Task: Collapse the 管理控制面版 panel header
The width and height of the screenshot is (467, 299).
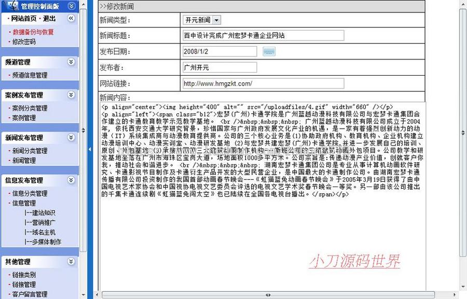Action: pyautogui.click(x=71, y=6)
